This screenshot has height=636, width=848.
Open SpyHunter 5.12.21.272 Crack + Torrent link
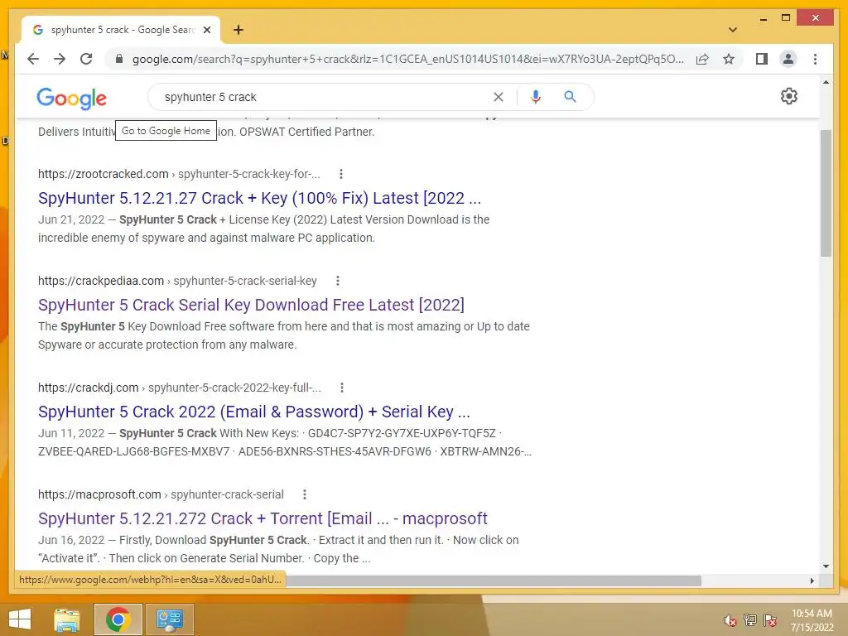263,518
